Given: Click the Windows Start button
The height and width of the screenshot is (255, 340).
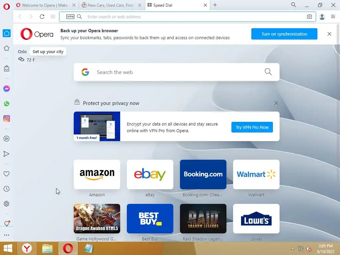Looking at the screenshot, I should click(8, 248).
